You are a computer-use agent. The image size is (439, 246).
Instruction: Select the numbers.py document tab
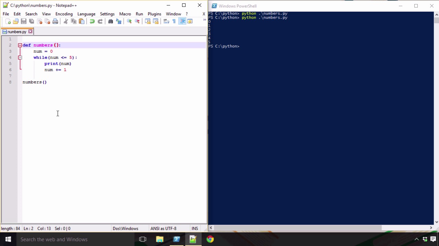point(17,32)
